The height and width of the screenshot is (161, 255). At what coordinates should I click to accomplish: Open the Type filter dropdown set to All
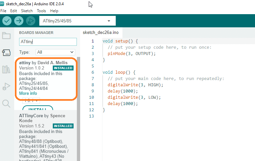pyautogui.click(x=55, y=52)
